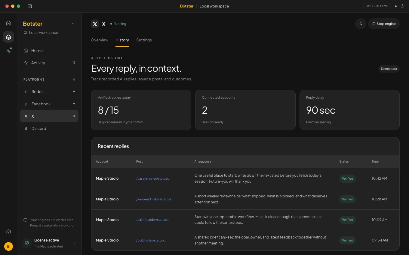409x255 pixels.
Task: Open the /caseycreates/status/ post link
Action: [153, 178]
